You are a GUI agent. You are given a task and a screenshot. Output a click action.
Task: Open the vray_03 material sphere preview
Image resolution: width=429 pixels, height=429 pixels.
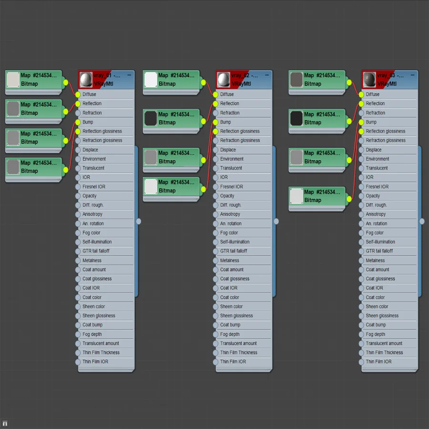point(369,80)
